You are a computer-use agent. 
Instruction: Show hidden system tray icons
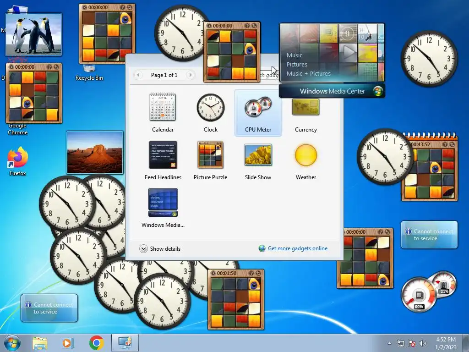click(x=389, y=344)
